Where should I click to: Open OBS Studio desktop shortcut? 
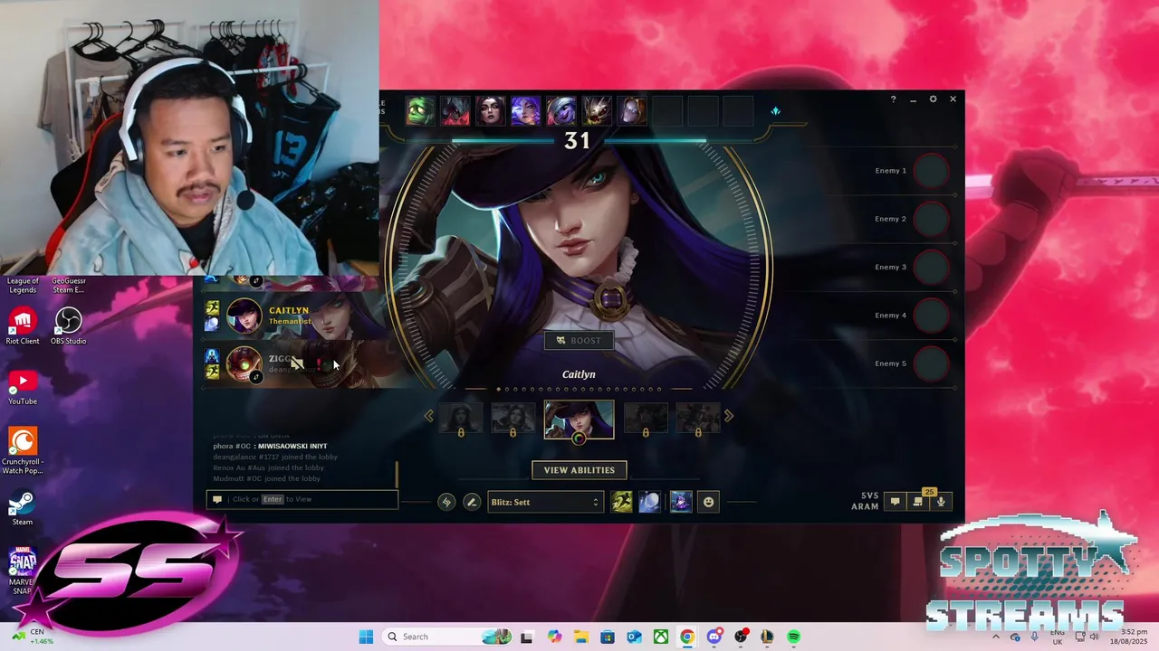(69, 325)
